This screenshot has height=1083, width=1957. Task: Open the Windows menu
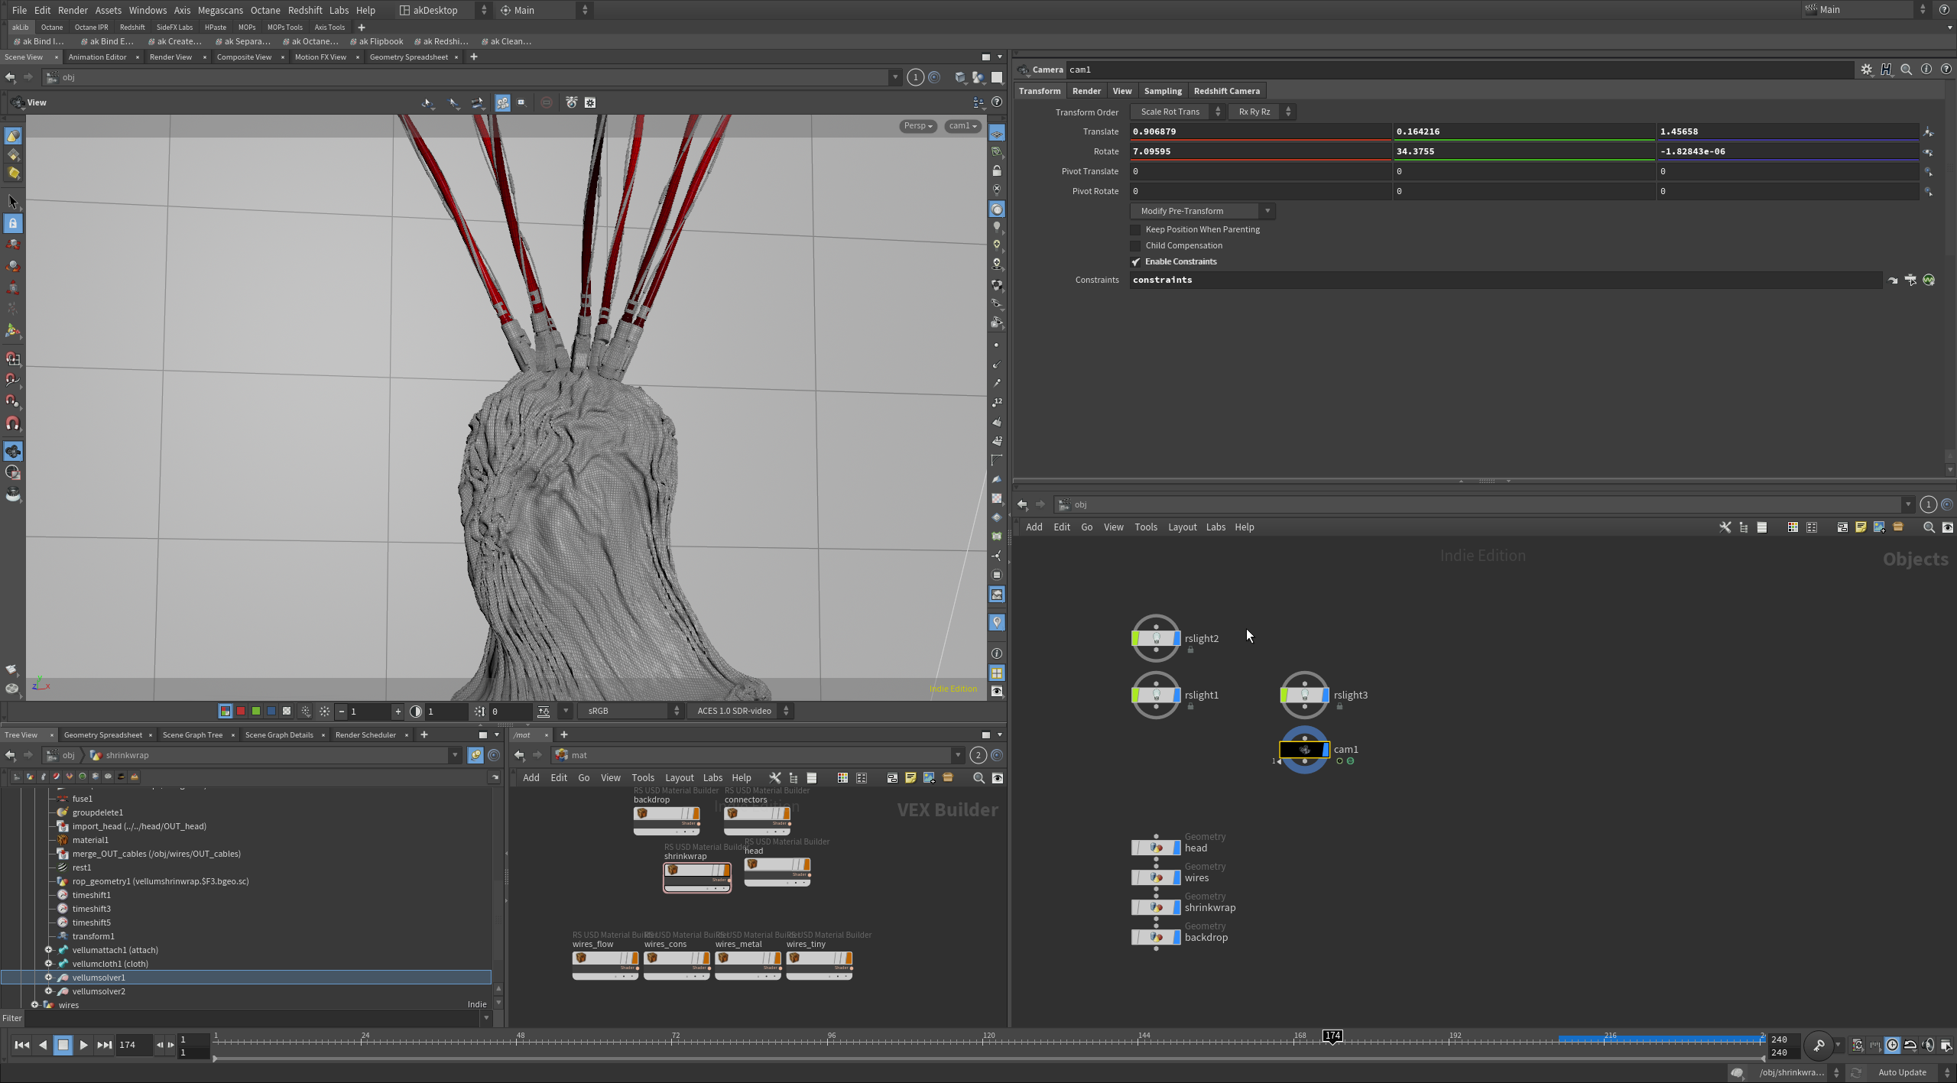tap(148, 10)
